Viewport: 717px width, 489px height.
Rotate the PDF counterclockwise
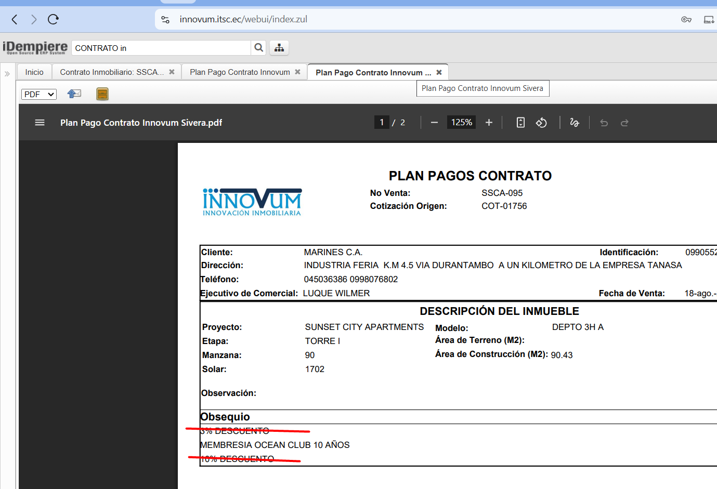[541, 123]
